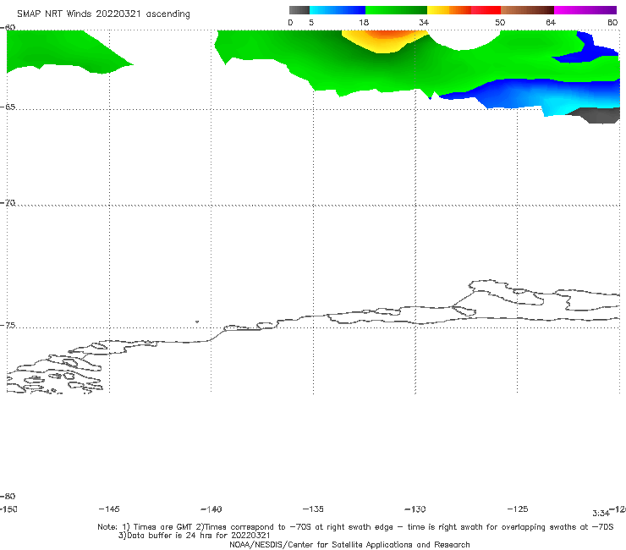Click the 'SMAP NRT Winds 20220321 ascending' title
The height and width of the screenshot is (550, 626).
103,14
